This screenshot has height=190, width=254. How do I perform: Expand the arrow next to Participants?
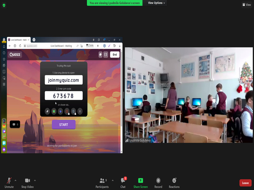(113, 181)
